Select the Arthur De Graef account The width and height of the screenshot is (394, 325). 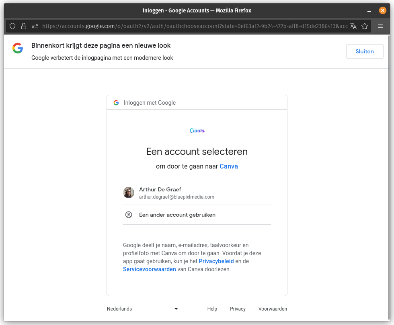point(197,193)
